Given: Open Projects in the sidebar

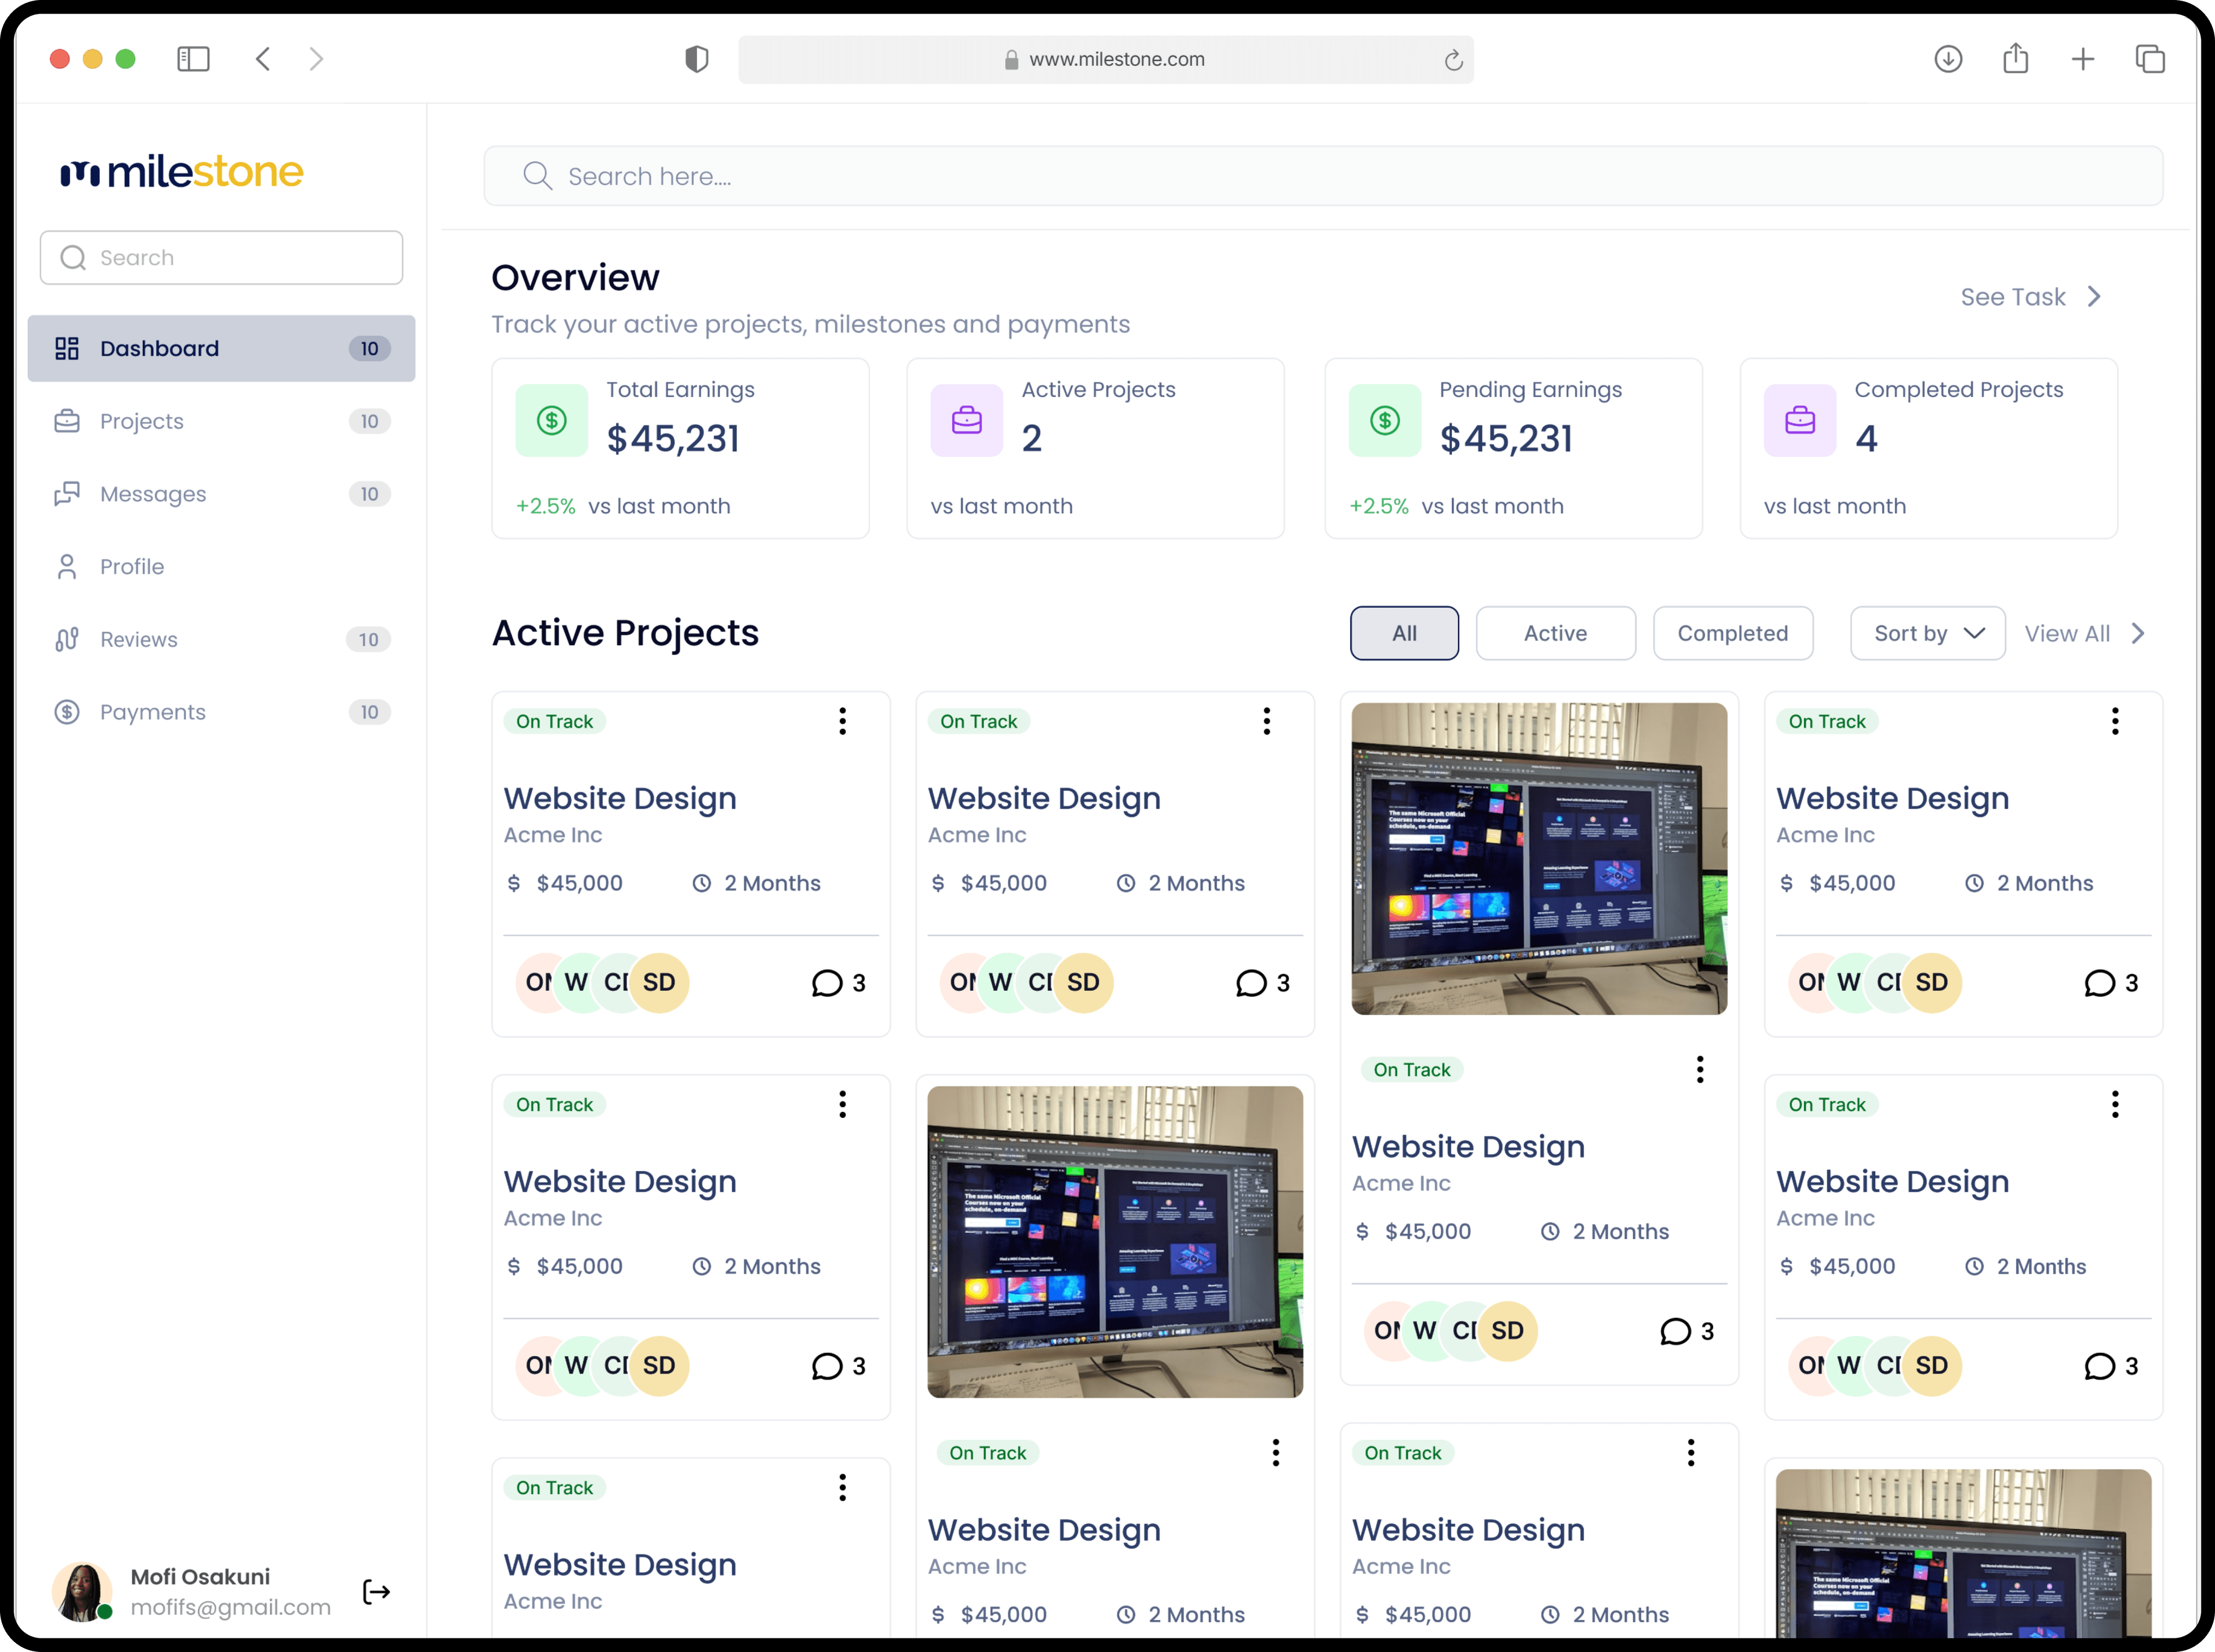Looking at the screenshot, I should [x=142, y=421].
